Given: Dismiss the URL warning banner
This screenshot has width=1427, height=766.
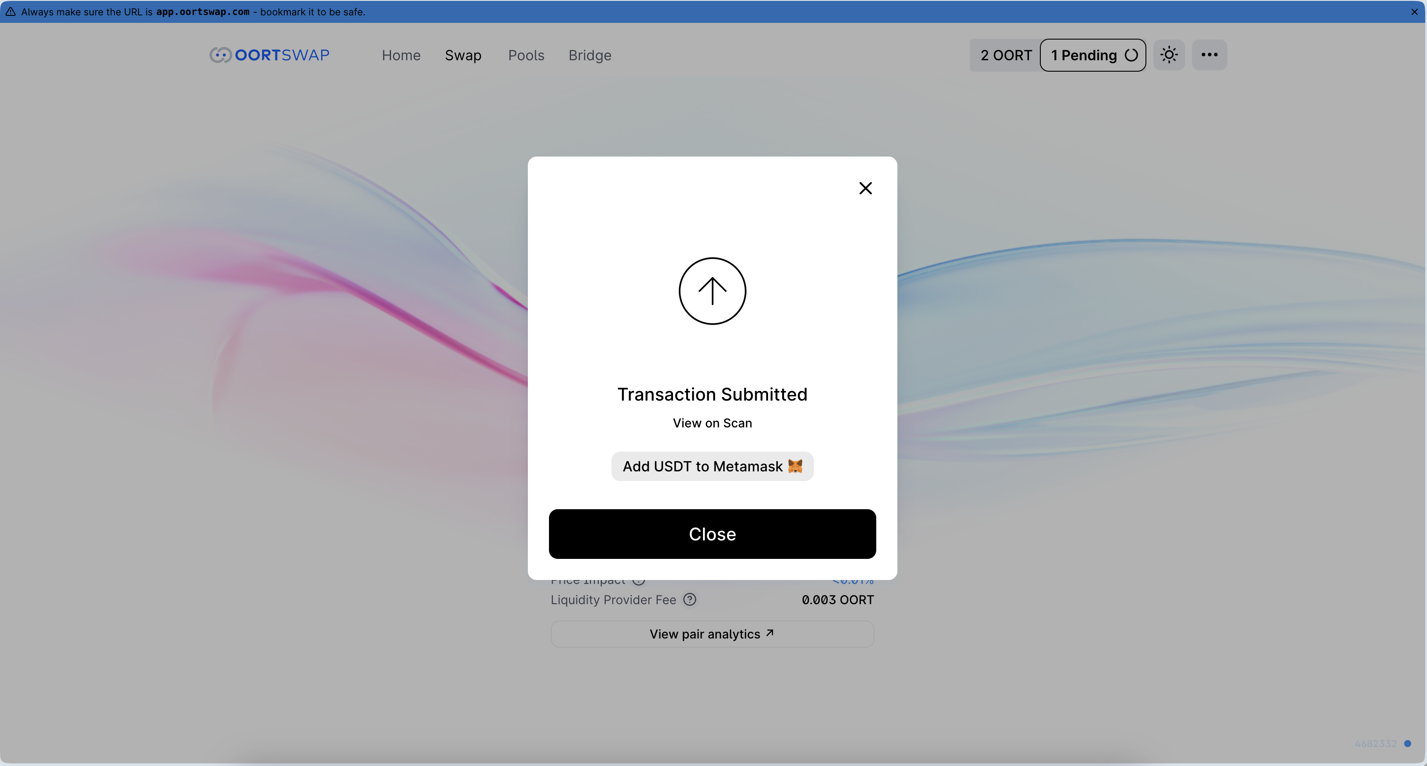Looking at the screenshot, I should coord(1414,11).
